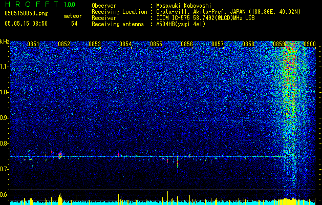
Task: Click the 0851 time marker
Action: [x=33, y=44]
